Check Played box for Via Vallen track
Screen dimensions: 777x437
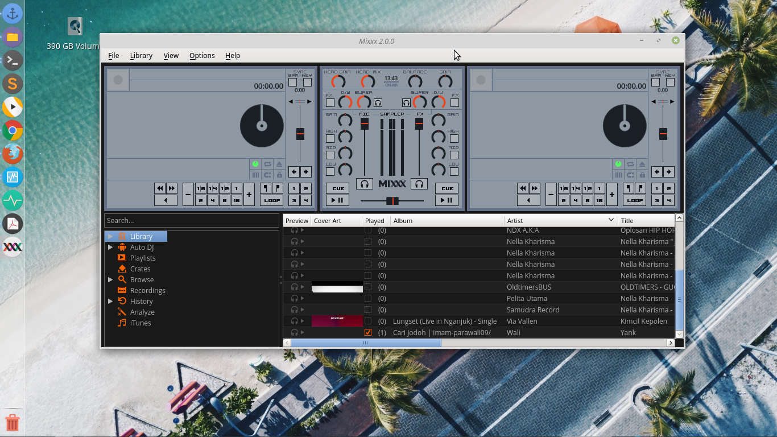tap(368, 321)
